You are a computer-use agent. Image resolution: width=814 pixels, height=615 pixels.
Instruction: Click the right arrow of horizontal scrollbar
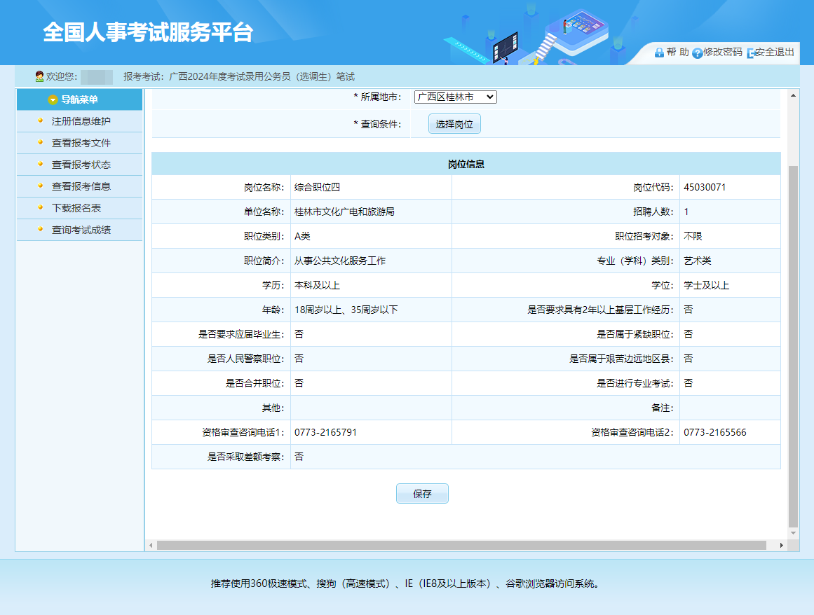781,545
